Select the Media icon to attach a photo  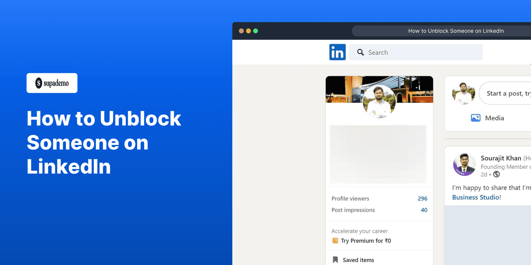(x=476, y=118)
